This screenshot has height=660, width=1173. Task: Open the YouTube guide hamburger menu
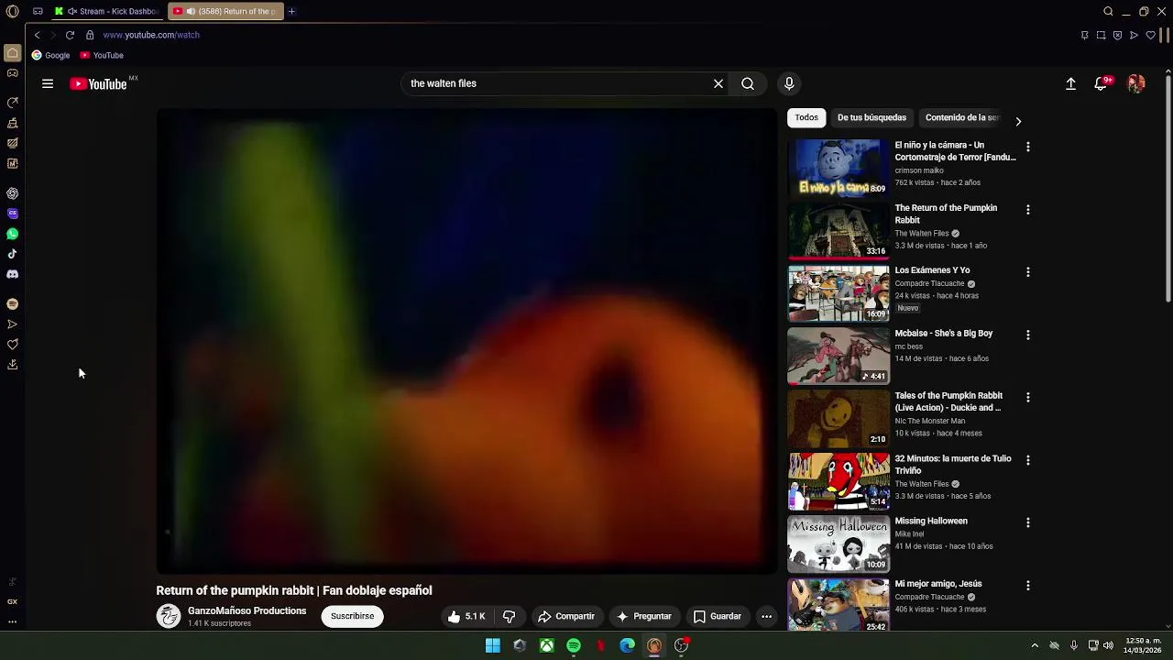pyautogui.click(x=48, y=83)
